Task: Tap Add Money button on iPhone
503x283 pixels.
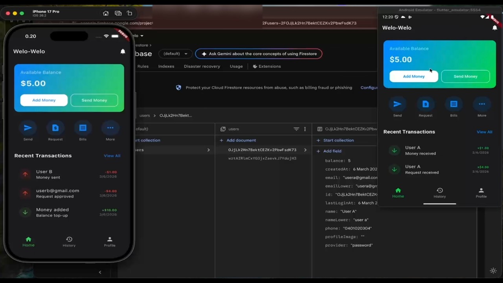Action: (44, 100)
